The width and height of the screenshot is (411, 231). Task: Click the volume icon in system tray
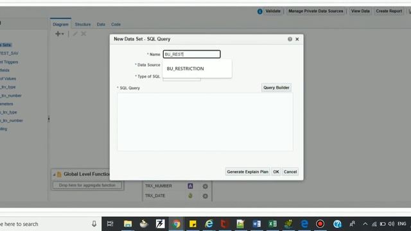tap(391, 224)
